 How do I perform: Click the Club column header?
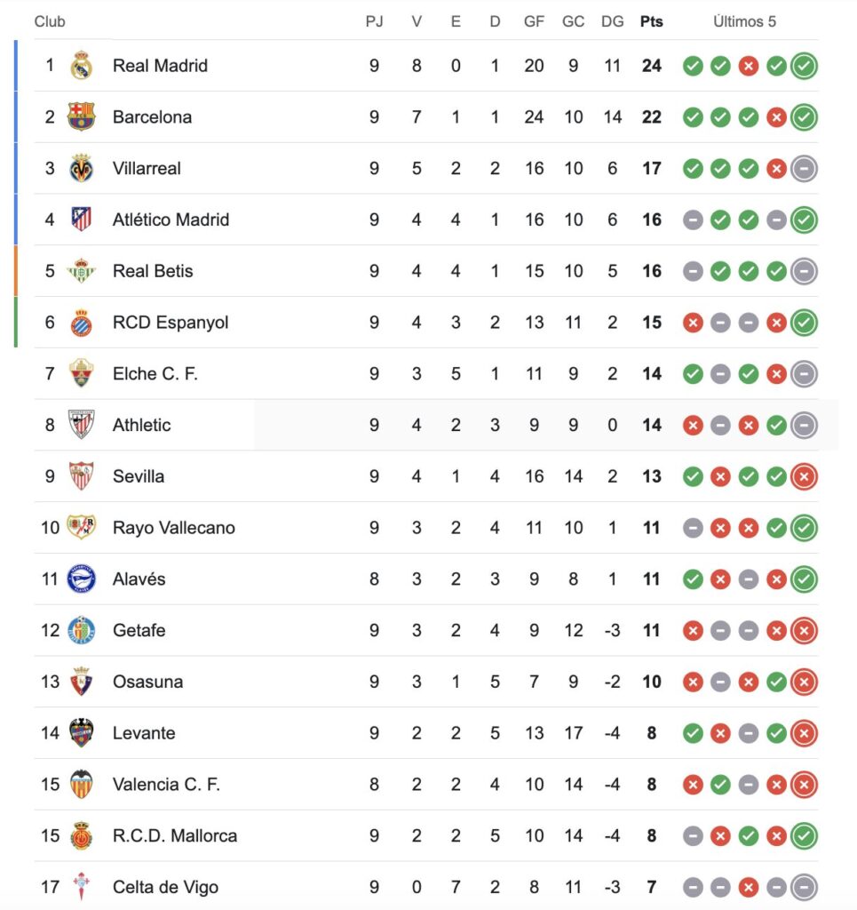point(50,21)
